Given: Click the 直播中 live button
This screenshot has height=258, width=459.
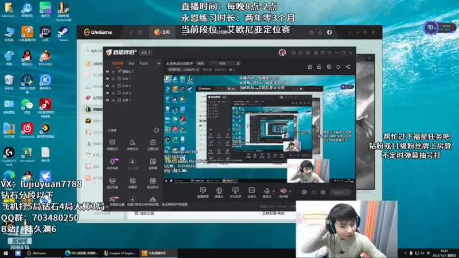Looking at the screenshot, I should click(340, 192).
